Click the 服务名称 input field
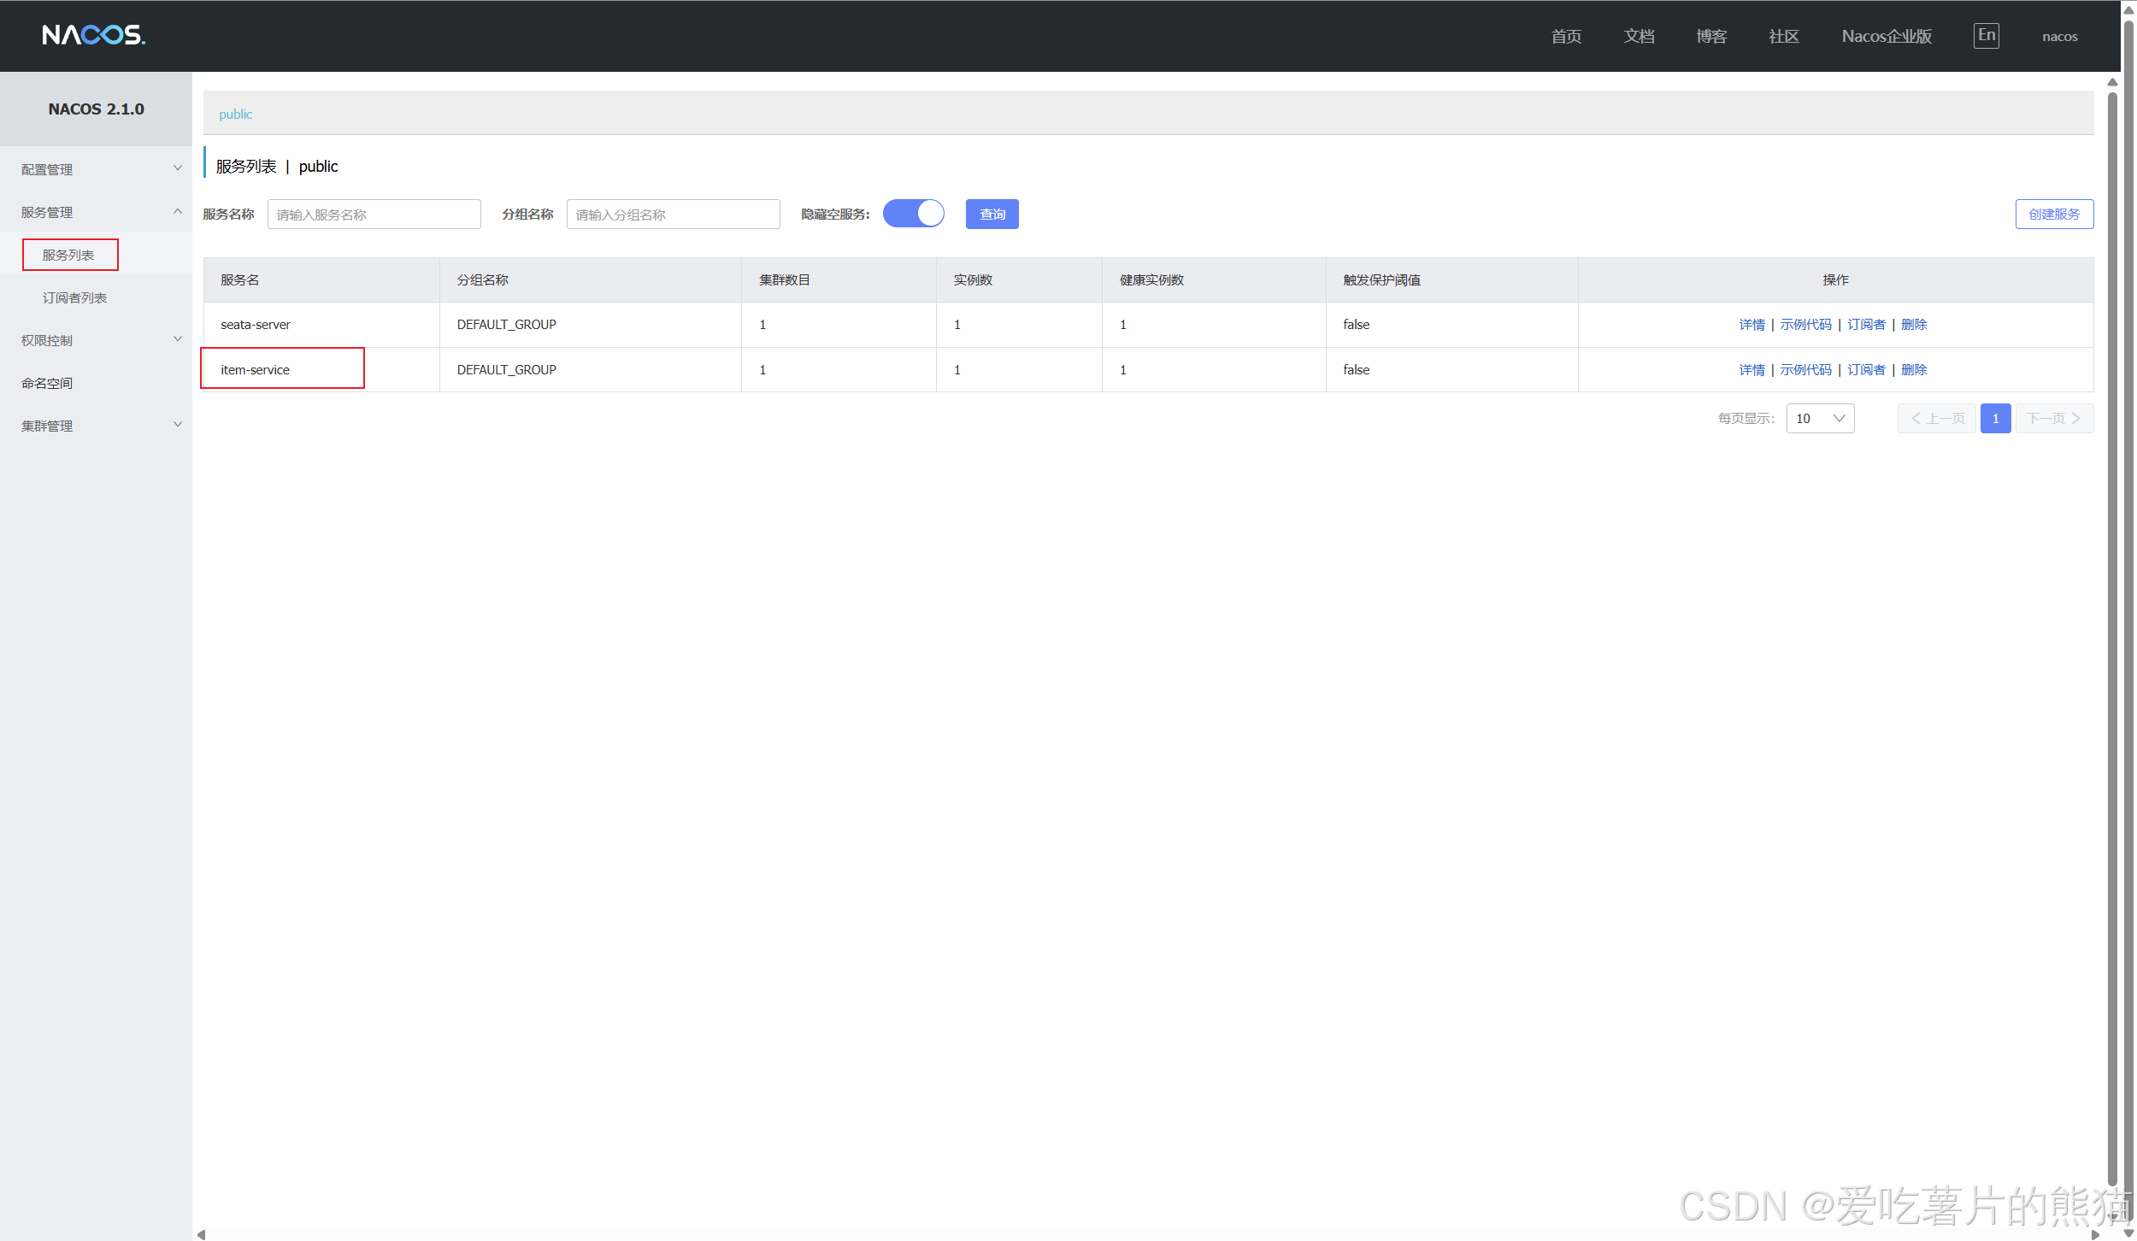The width and height of the screenshot is (2137, 1241). click(x=374, y=215)
